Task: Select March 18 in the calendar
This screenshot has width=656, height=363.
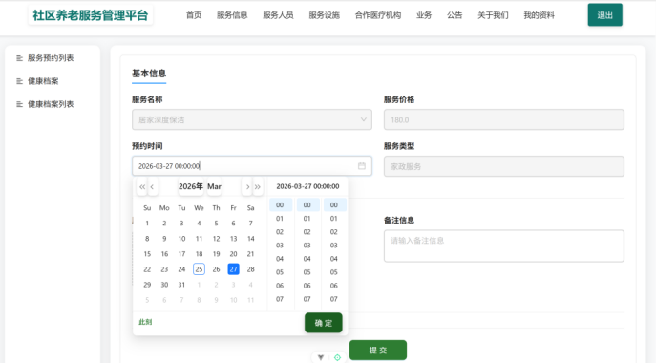Action: (x=199, y=254)
